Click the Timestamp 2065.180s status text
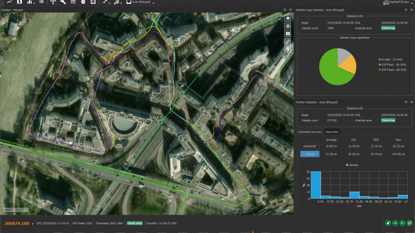Image resolution: width=415 pixels, height=233 pixels. pos(109,223)
